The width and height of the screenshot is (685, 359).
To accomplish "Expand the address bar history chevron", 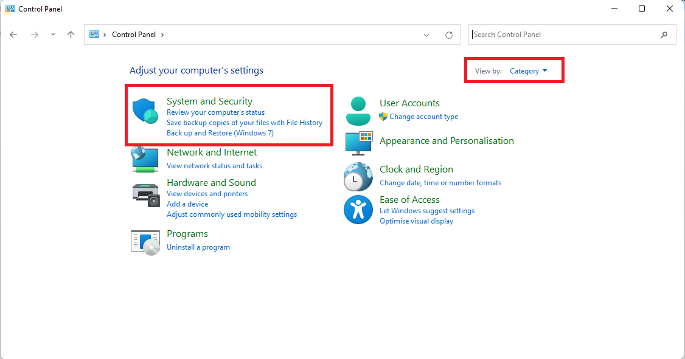I will coord(426,35).
